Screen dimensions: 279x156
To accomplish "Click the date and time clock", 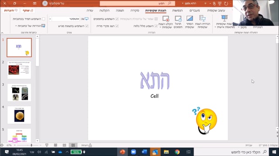I will (x=19, y=152).
